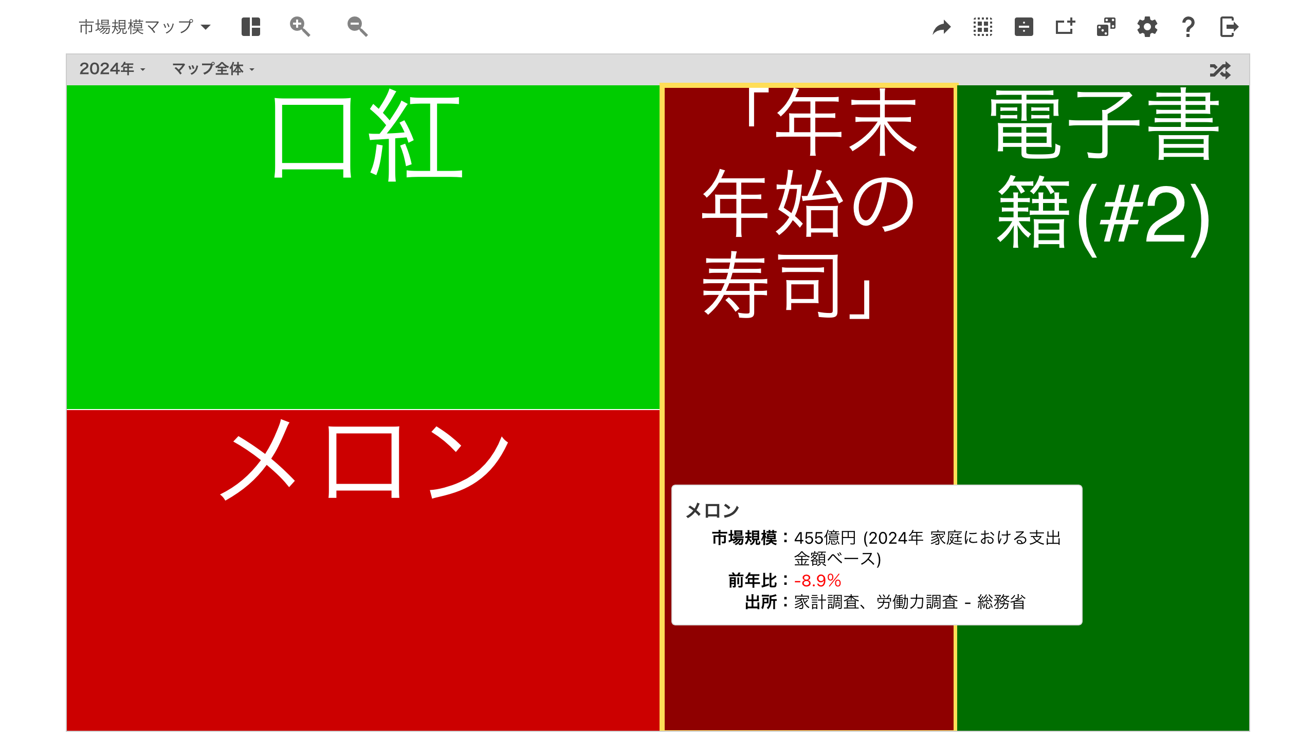Click the shuffle icon on the grey bar
This screenshot has height=740, width=1316.
point(1220,70)
